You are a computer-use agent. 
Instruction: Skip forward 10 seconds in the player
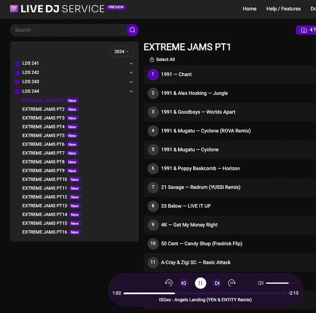[x=232, y=283]
